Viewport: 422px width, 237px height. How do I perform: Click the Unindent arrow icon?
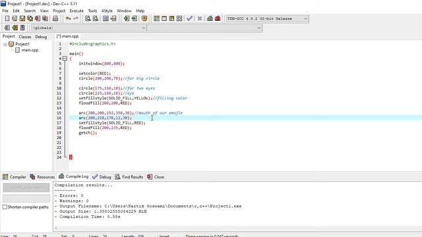tap(134, 18)
